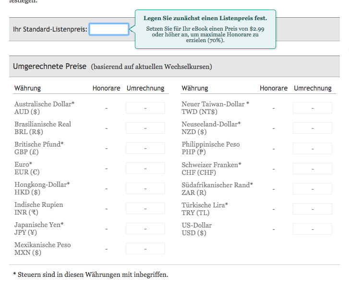This screenshot has width=349, height=308.
Task: Focus the Britische Pfund GBP price box
Action: coord(145,148)
